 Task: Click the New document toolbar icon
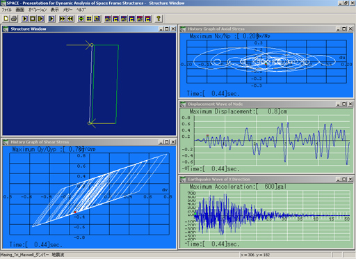[x=6, y=19]
